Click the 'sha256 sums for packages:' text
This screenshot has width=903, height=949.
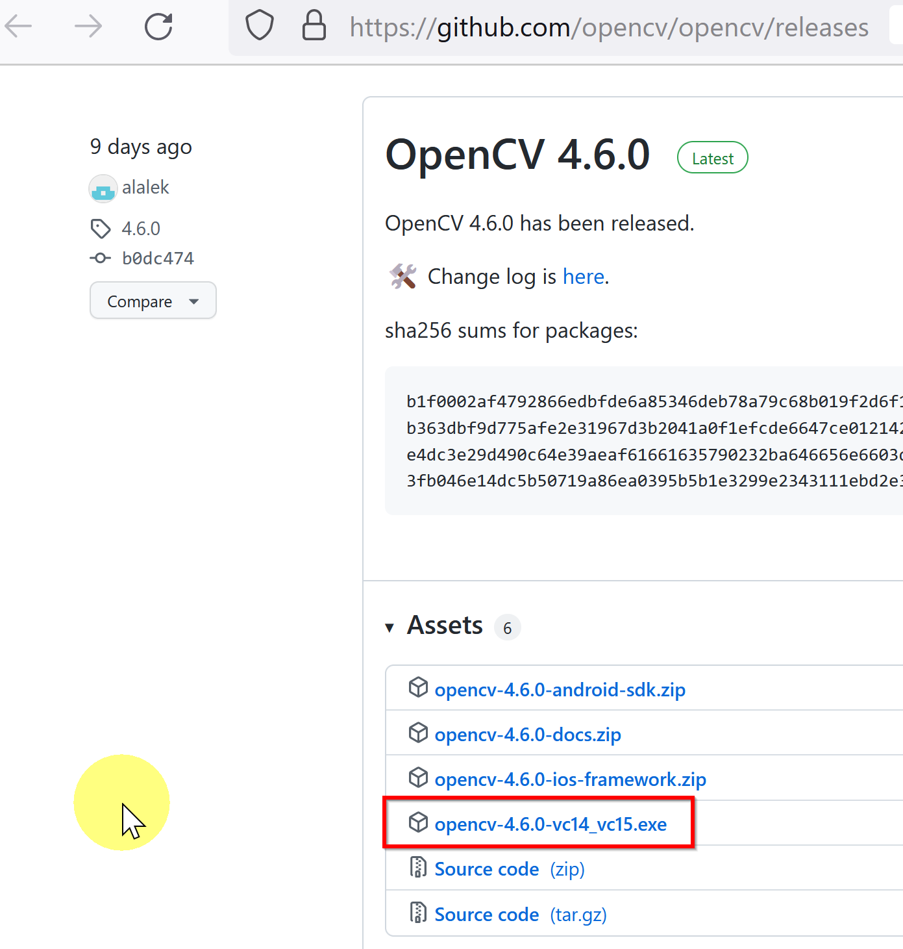point(512,331)
